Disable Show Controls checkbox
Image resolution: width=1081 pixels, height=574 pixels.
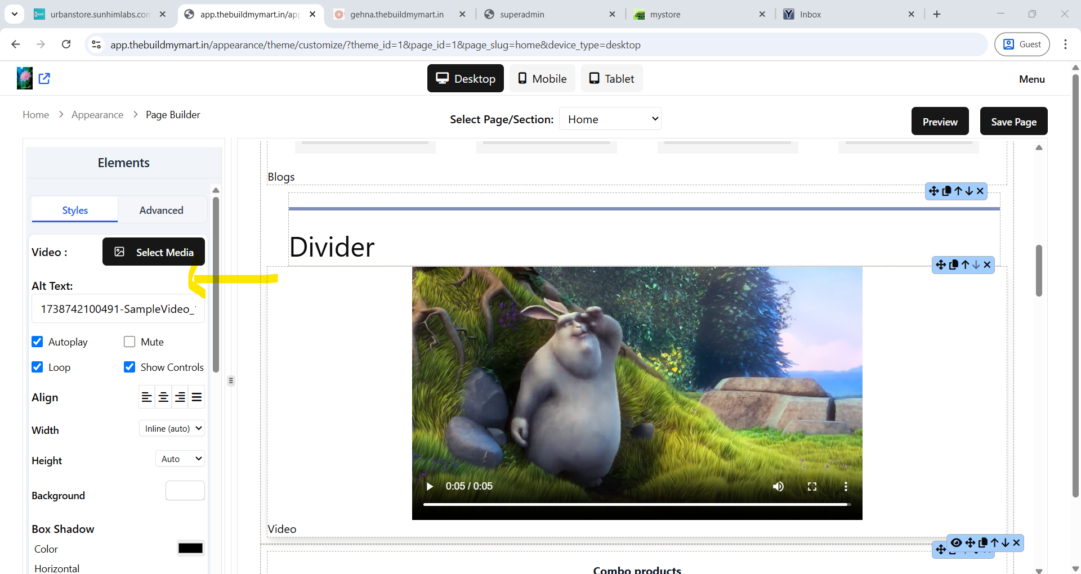click(x=129, y=367)
